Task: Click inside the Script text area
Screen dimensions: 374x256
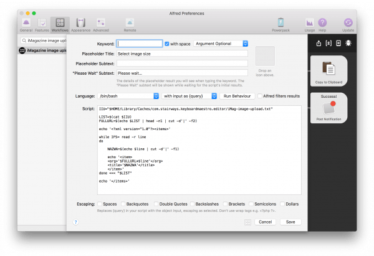Action: pos(199,150)
